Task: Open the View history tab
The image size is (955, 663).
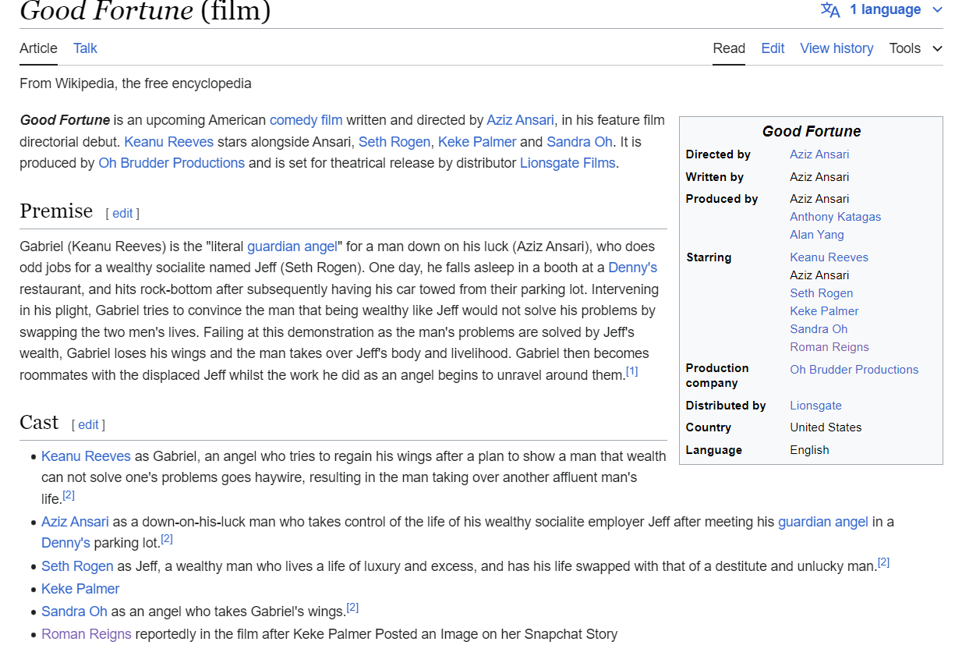Action: [x=837, y=48]
